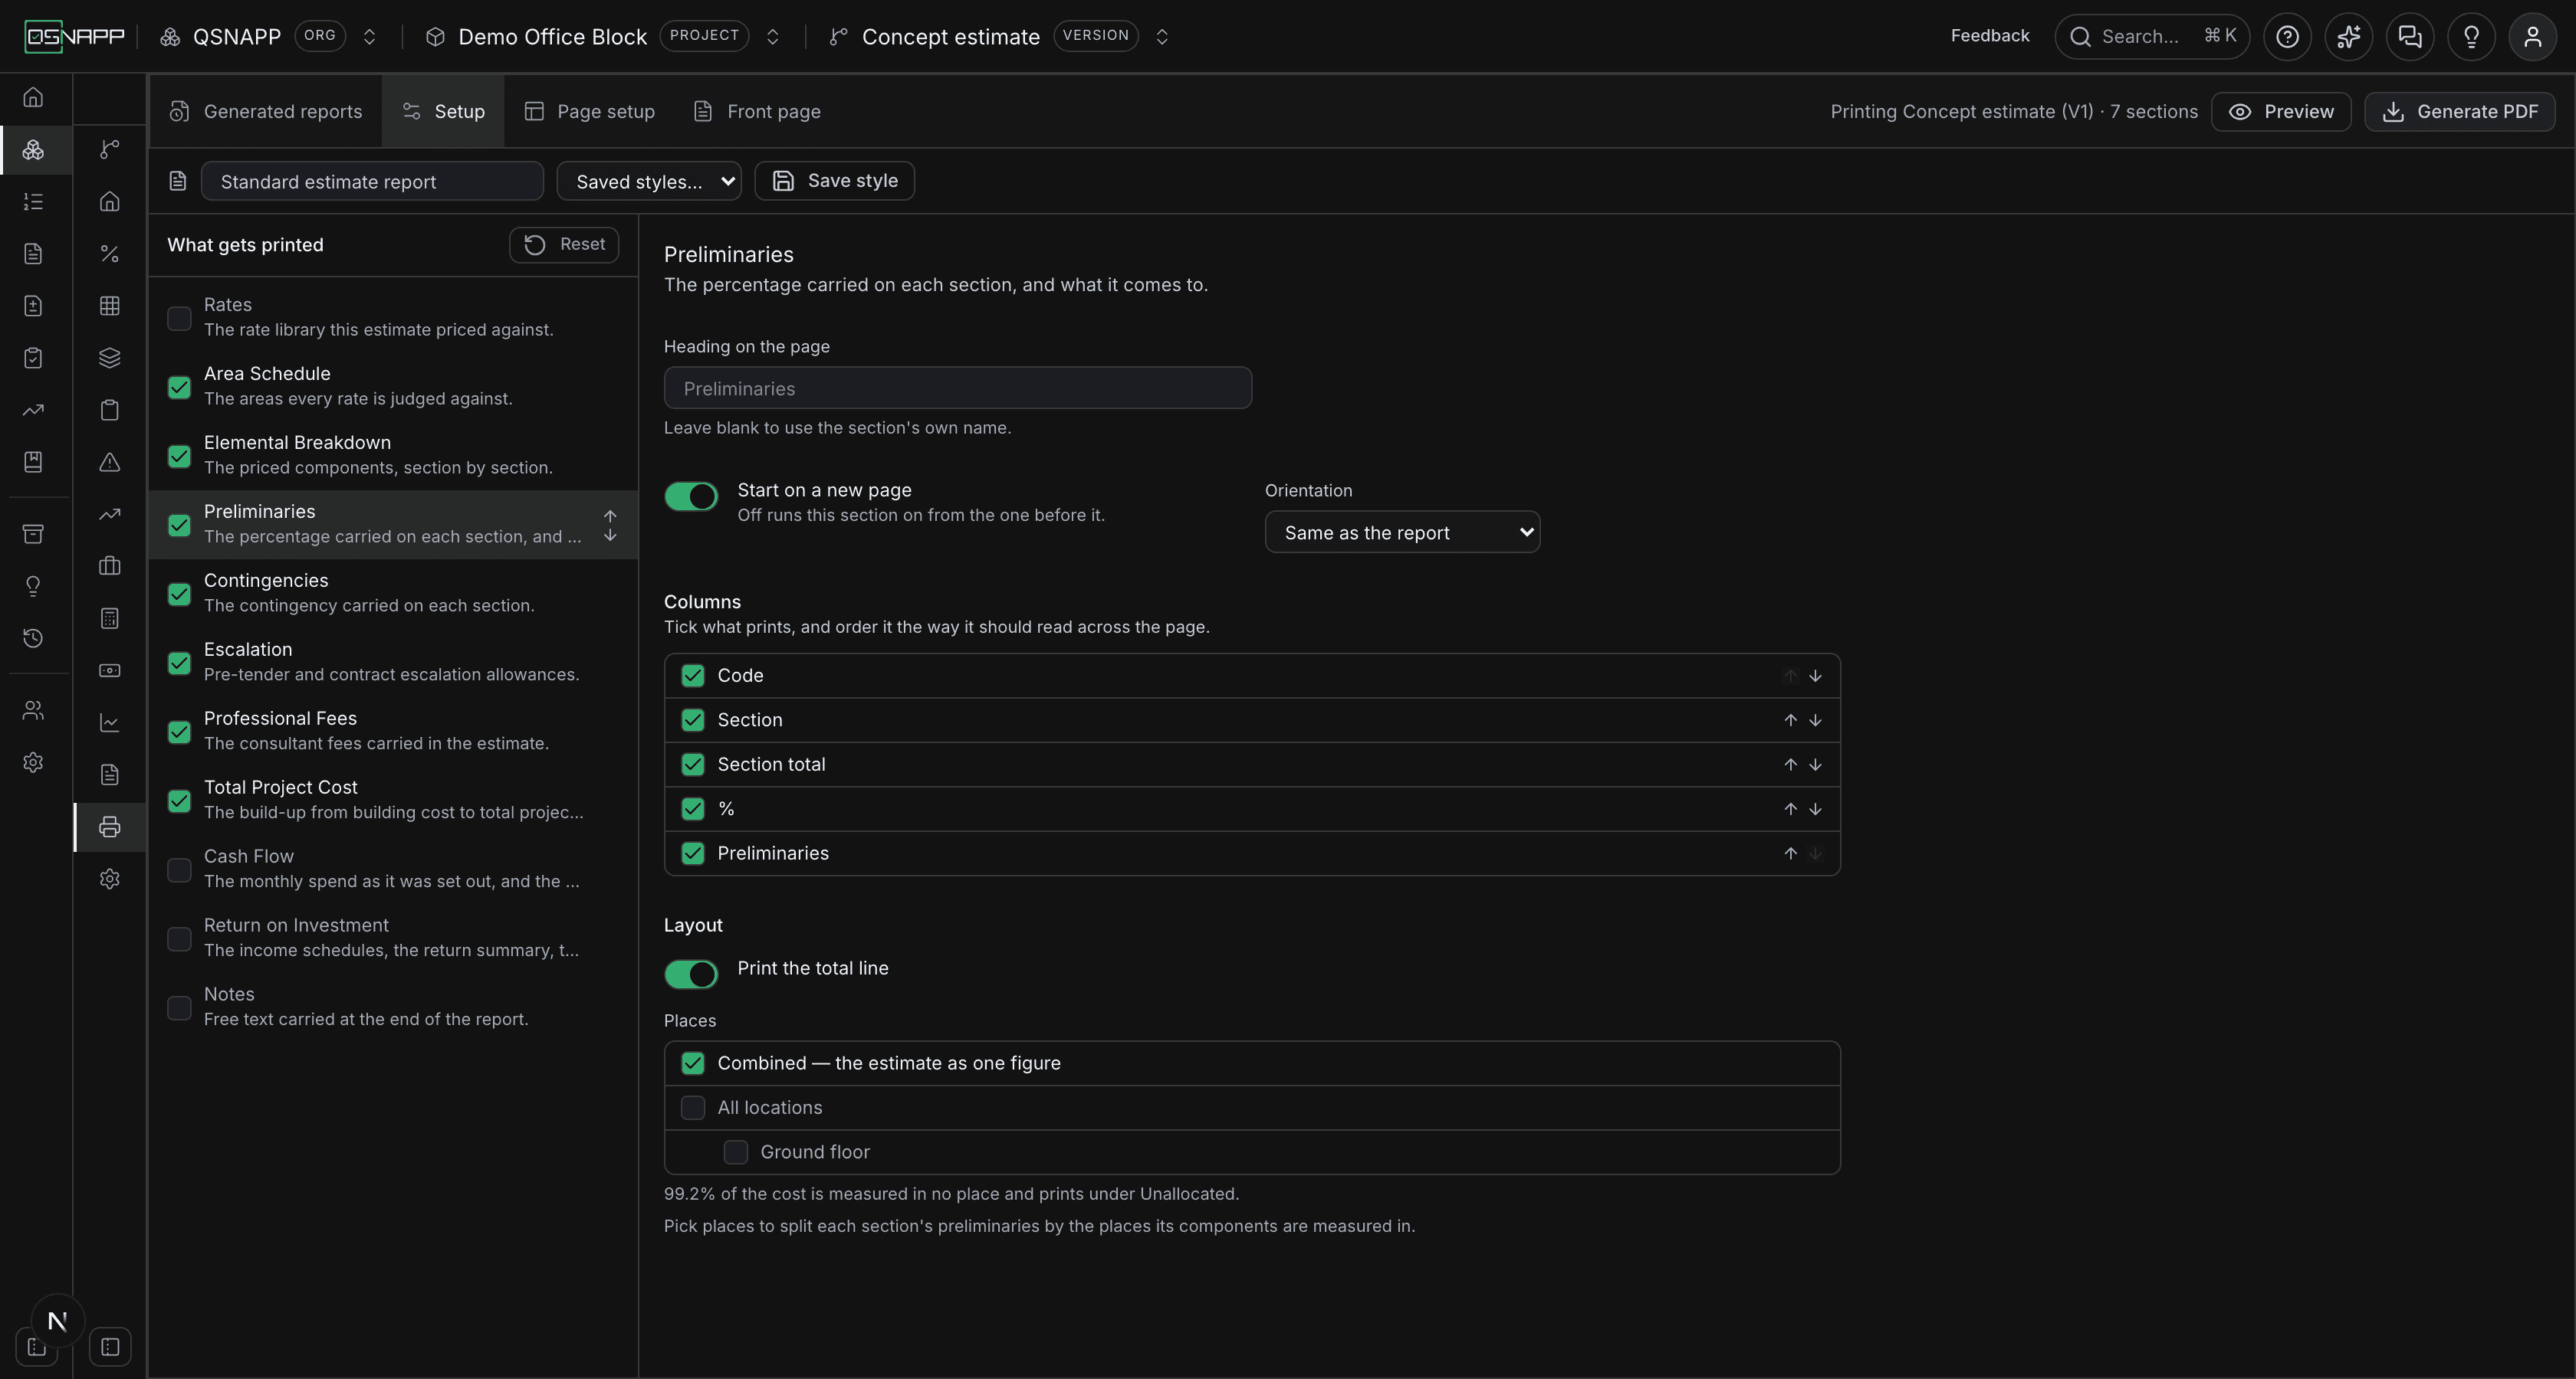Screen dimensions: 2576x1379
Task: Click the Generate PDF button
Action: point(2460,111)
